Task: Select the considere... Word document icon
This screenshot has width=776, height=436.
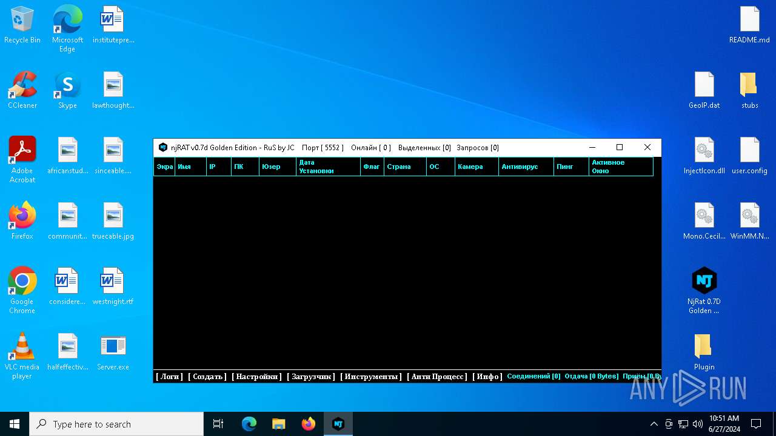Action: click(x=67, y=287)
